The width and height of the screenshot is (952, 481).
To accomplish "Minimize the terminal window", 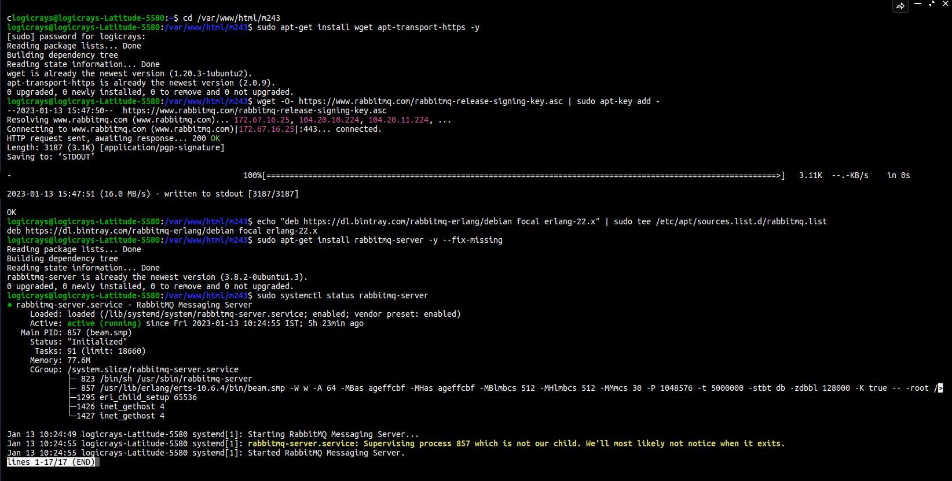I will (918, 3).
